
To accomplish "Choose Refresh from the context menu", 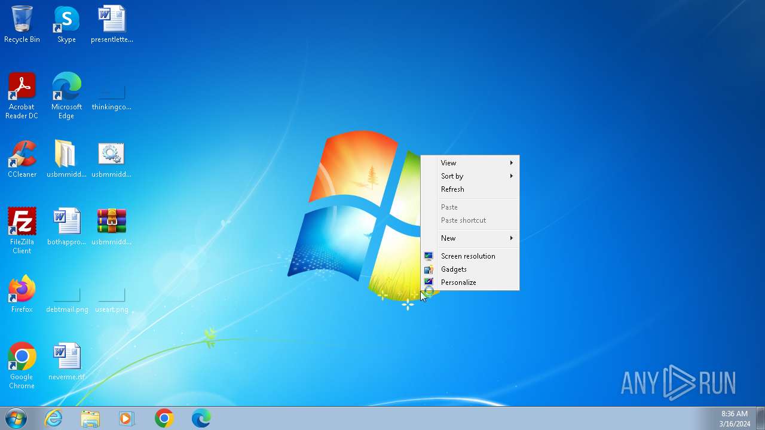I will point(470,189).
